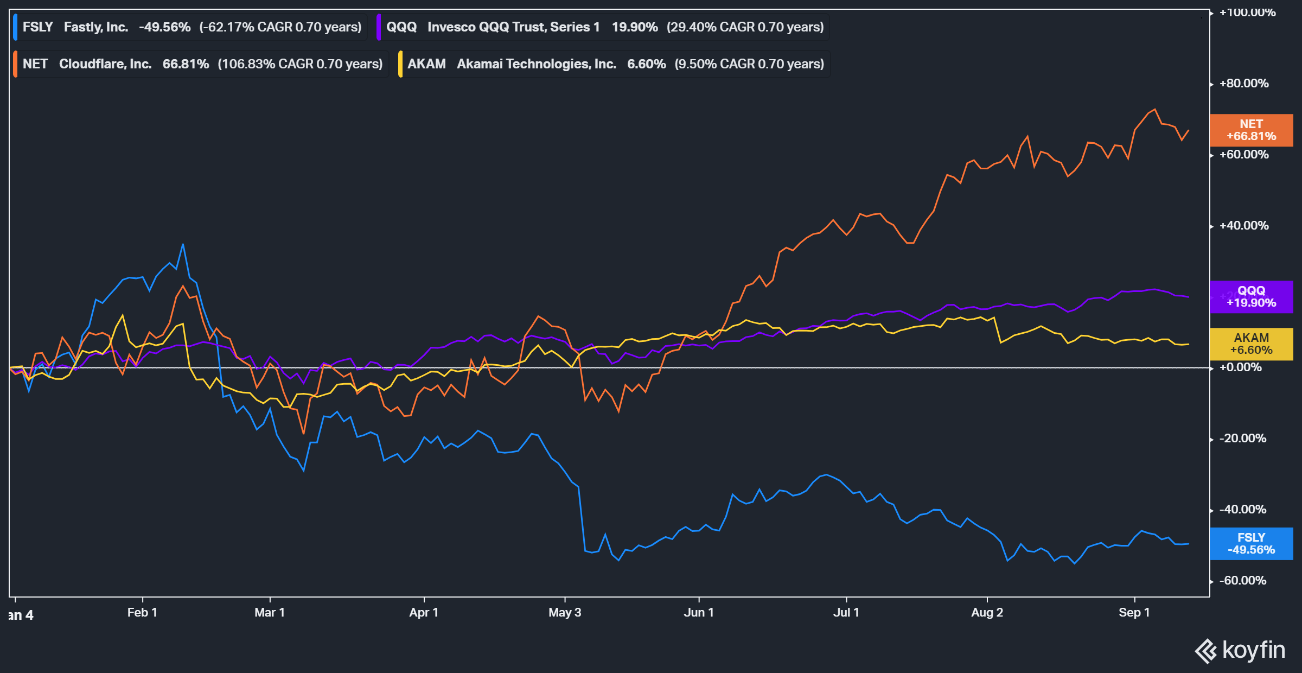Viewport: 1302px width, 673px height.
Task: Click the blue FSLY color bar
Action: tap(15, 27)
